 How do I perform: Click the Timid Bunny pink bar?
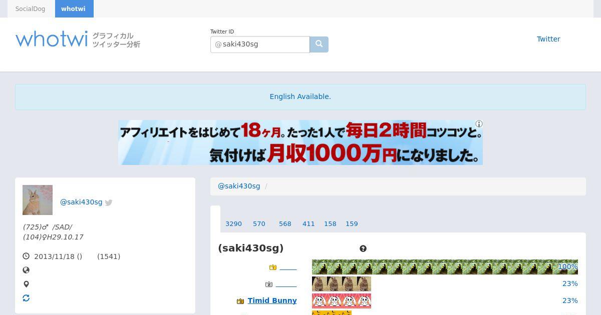342,301
